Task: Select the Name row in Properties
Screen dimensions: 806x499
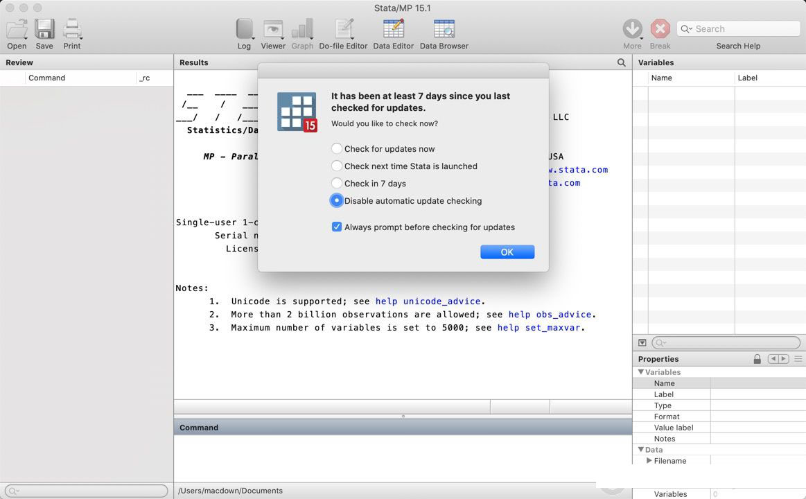Action: [719, 383]
